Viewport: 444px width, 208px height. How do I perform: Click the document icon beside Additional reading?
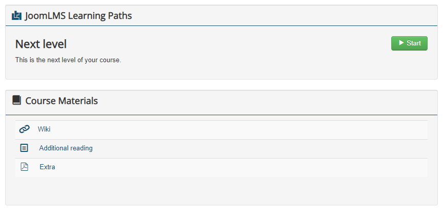tap(24, 148)
